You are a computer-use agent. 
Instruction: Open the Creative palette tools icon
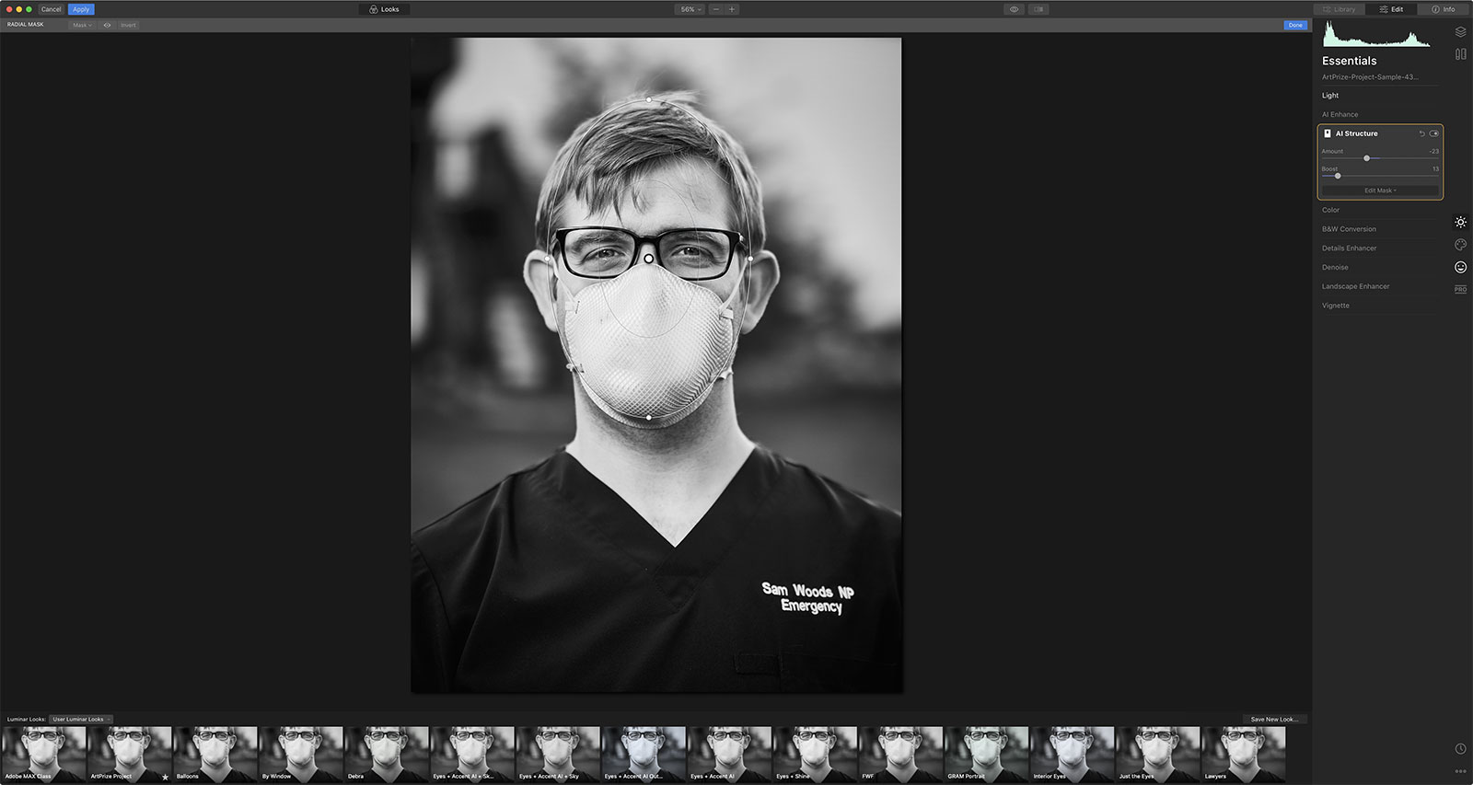tap(1460, 245)
